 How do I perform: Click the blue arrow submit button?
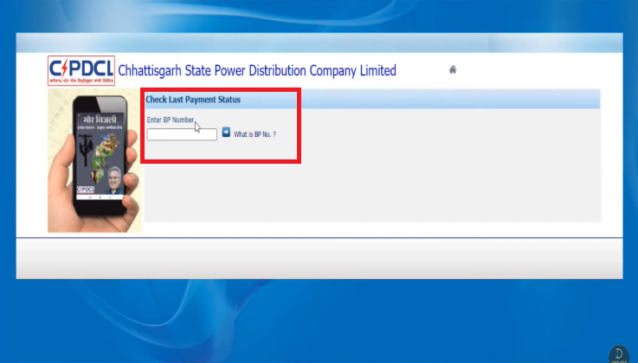(x=226, y=133)
